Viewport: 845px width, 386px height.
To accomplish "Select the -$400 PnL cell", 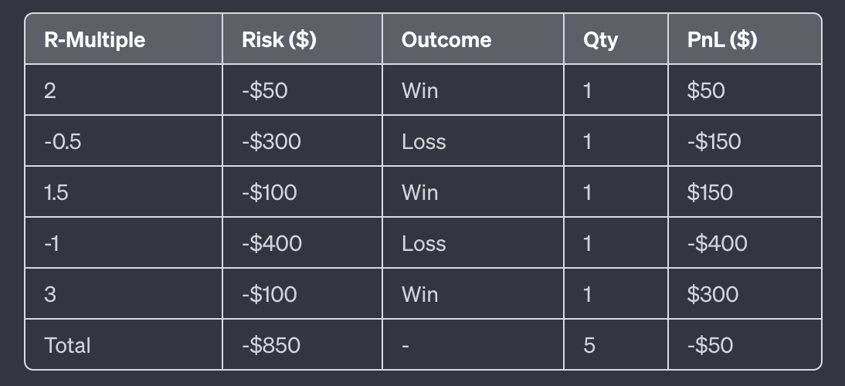I will coord(717,244).
